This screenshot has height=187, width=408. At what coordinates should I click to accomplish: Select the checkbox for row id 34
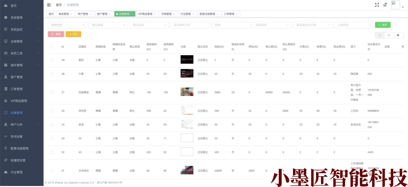click(x=52, y=125)
